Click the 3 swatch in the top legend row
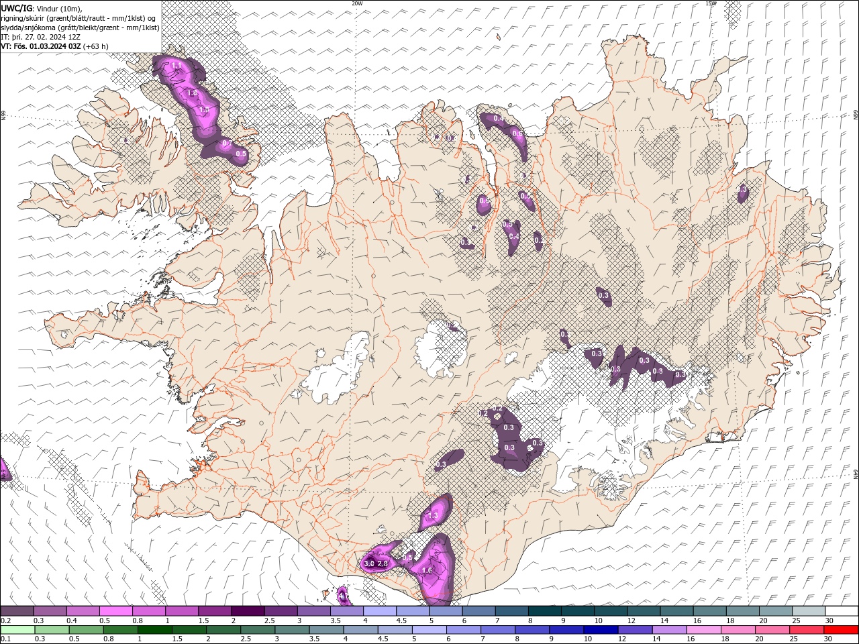The width and height of the screenshot is (859, 644). (313, 611)
